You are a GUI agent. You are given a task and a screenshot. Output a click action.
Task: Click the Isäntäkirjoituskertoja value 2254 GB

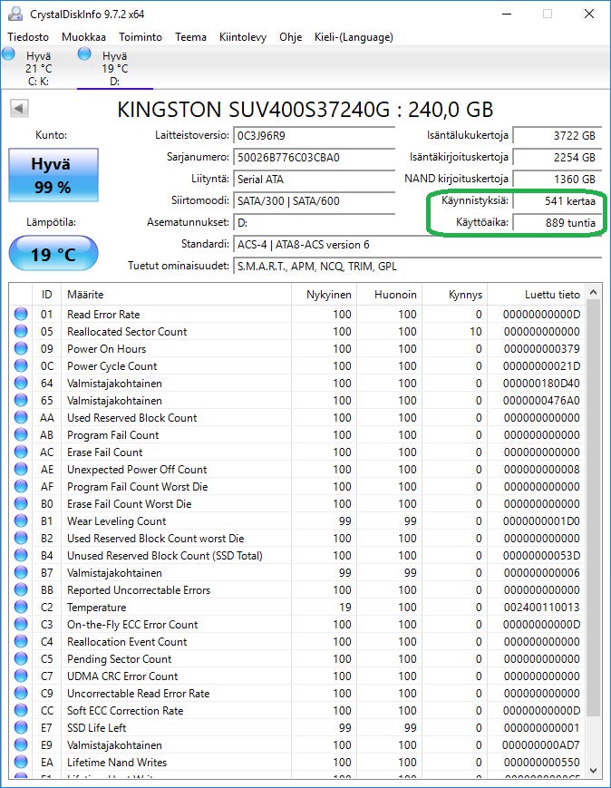(x=558, y=157)
